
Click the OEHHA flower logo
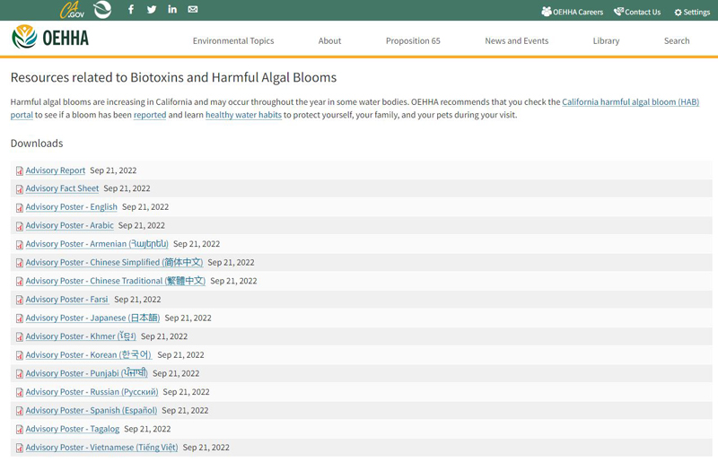24,37
